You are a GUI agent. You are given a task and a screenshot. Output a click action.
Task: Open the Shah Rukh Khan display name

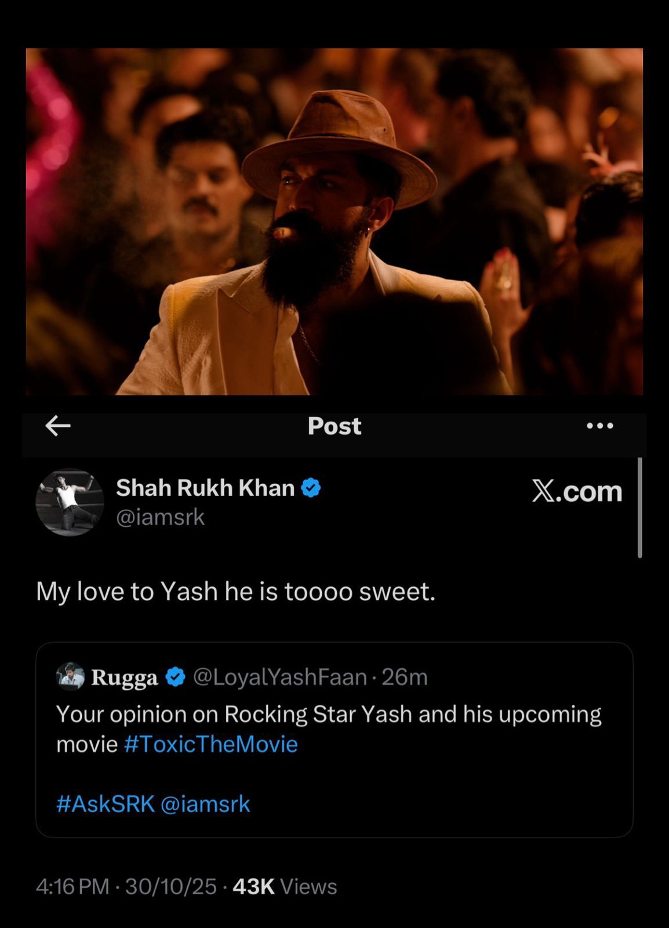tap(205, 488)
